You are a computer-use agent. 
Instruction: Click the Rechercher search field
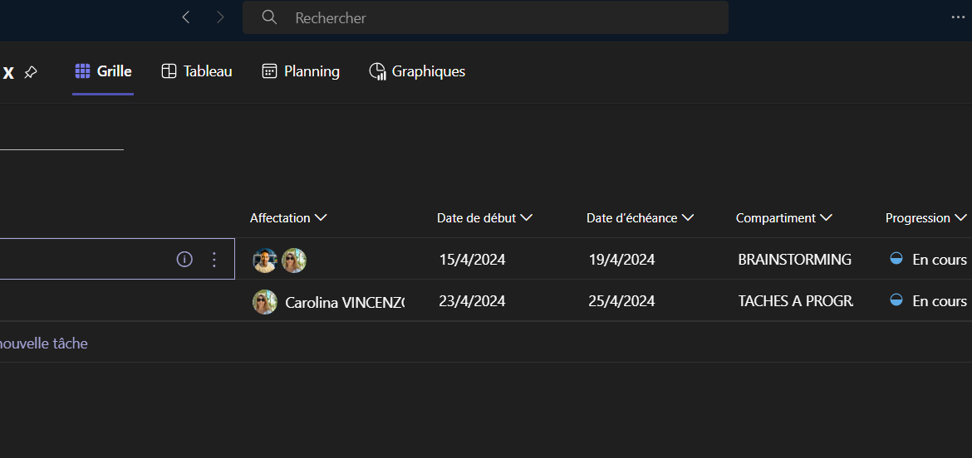pos(485,17)
